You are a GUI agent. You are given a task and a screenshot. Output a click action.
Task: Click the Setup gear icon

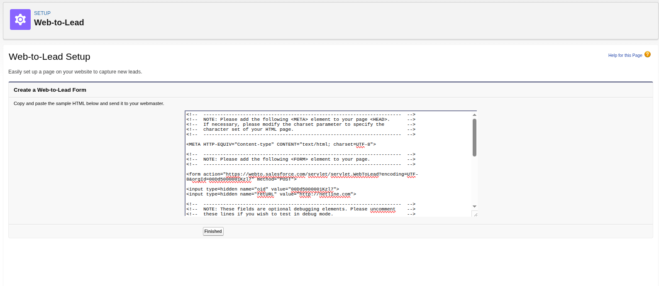click(20, 20)
